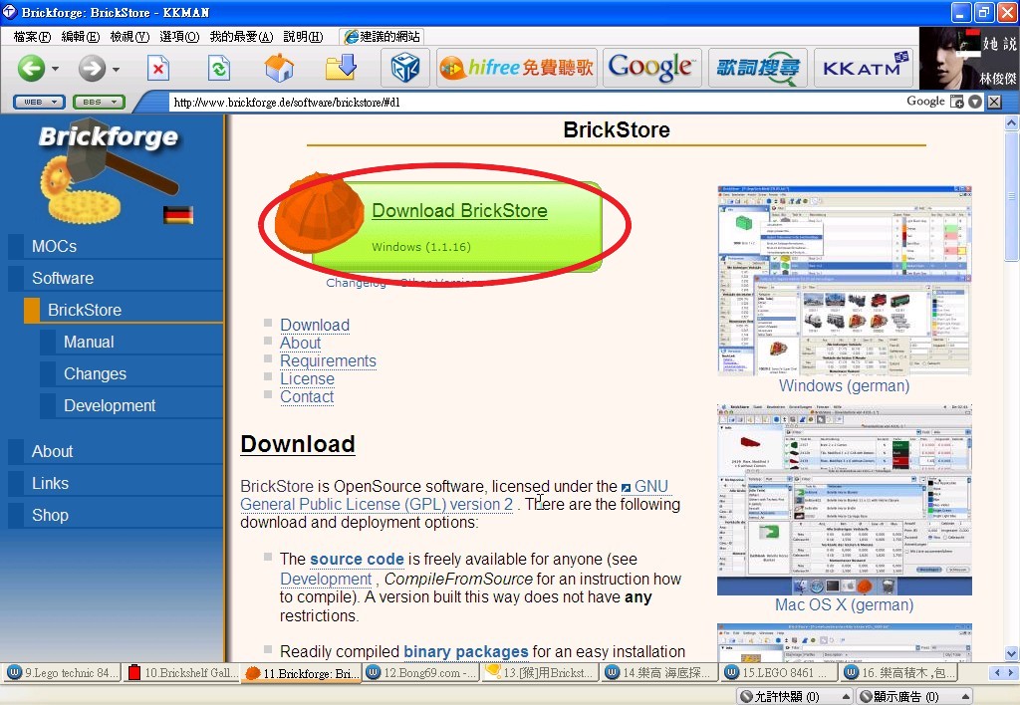This screenshot has width=1020, height=705.
Task: Close the search bar with the X icon
Action: 994,102
